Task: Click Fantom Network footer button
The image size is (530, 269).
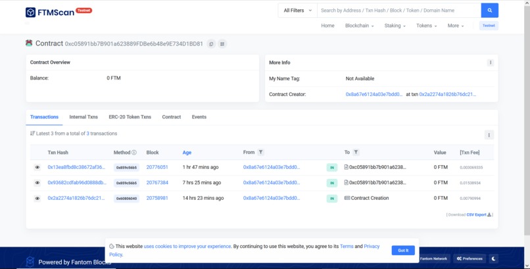Action: point(433,258)
